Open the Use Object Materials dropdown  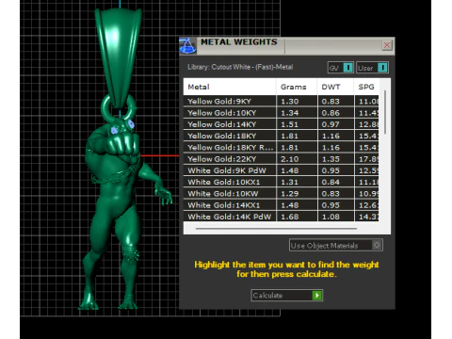click(x=336, y=245)
